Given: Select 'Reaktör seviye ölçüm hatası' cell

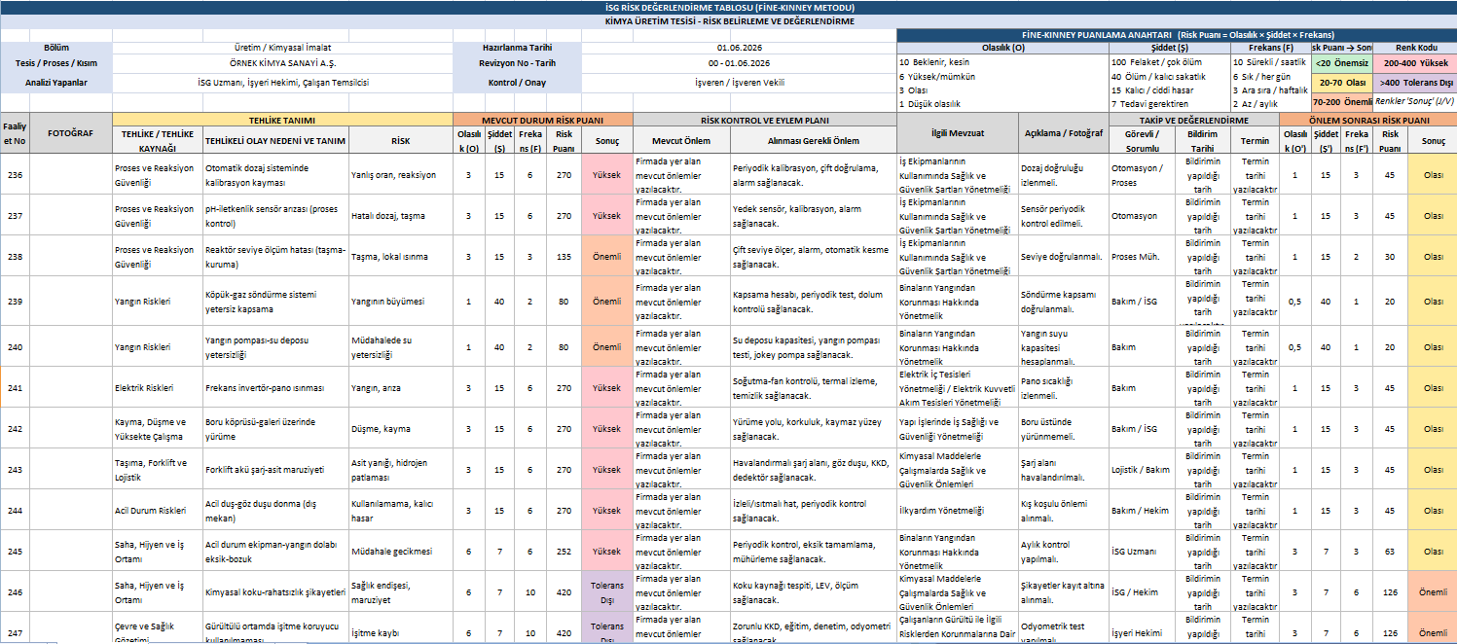Looking at the screenshot, I should pos(275,256).
